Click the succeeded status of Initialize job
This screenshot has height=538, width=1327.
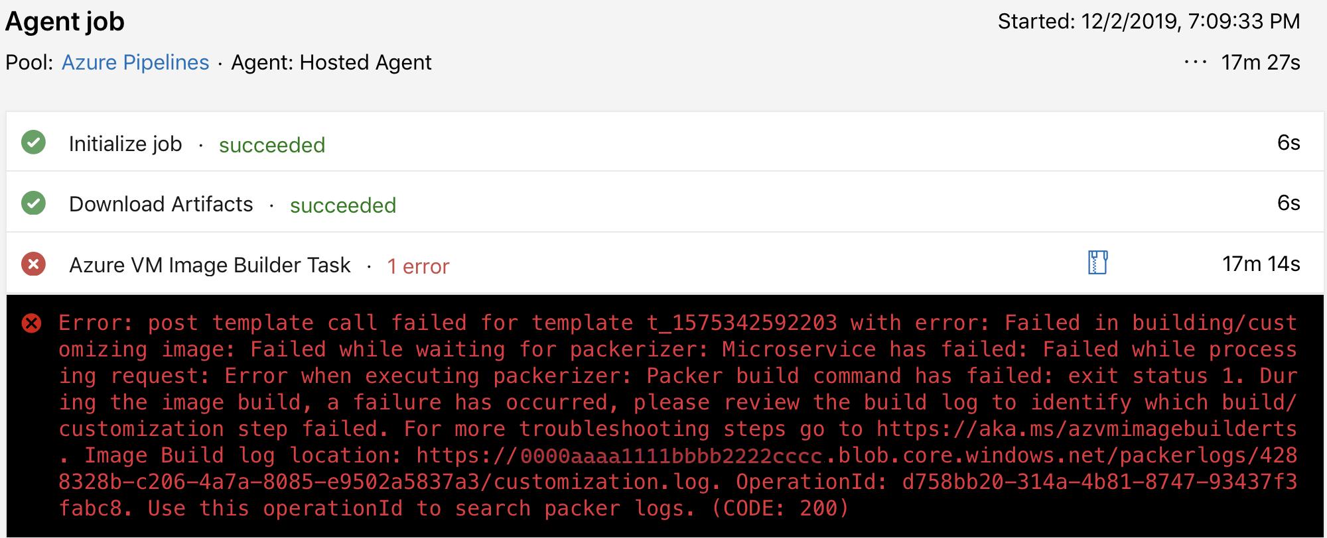click(x=271, y=144)
